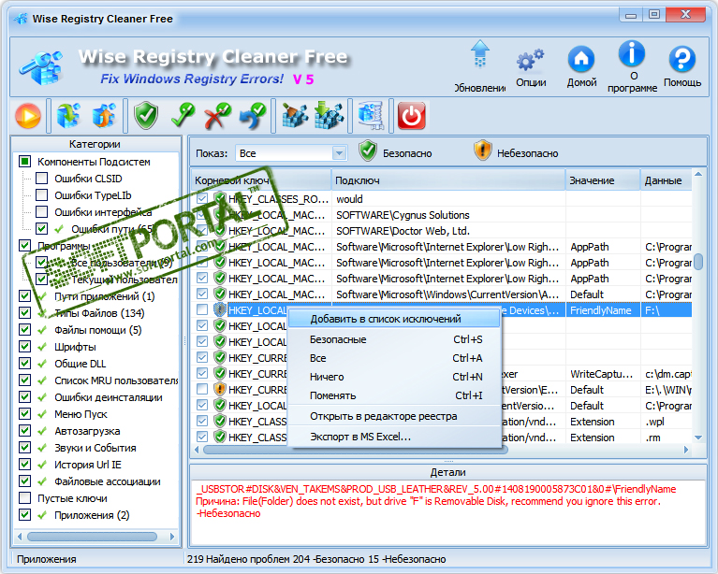Select Приложения (2) category
This screenshot has width=718, height=574.
[92, 515]
